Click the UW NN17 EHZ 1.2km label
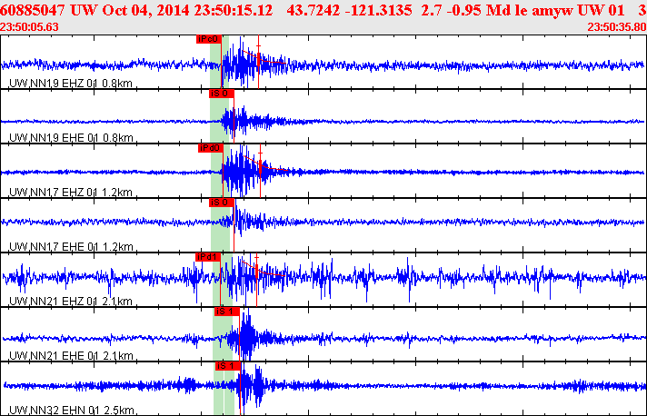This screenshot has height=416, width=647. tap(71, 193)
